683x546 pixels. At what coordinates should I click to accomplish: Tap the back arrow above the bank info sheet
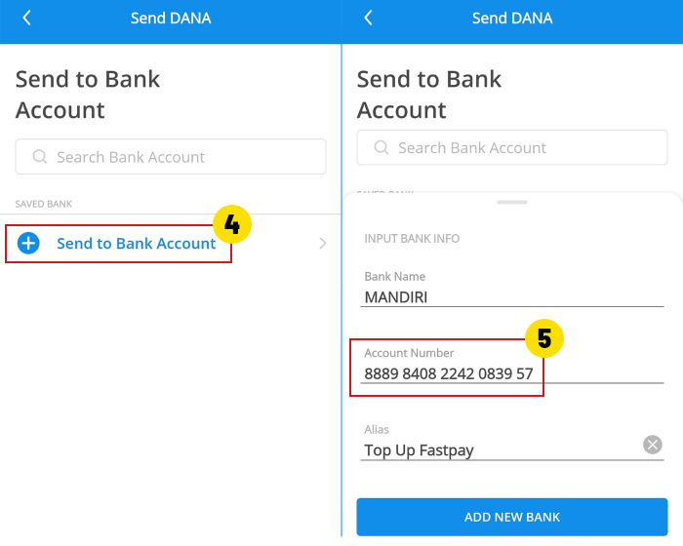click(x=368, y=18)
